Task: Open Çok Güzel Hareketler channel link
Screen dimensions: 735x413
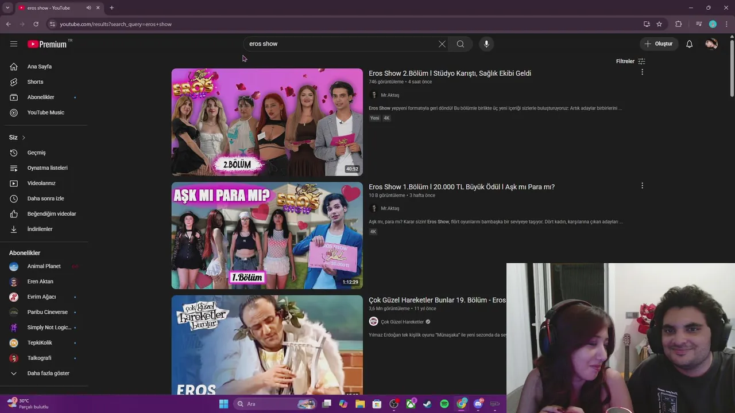Action: pyautogui.click(x=402, y=322)
